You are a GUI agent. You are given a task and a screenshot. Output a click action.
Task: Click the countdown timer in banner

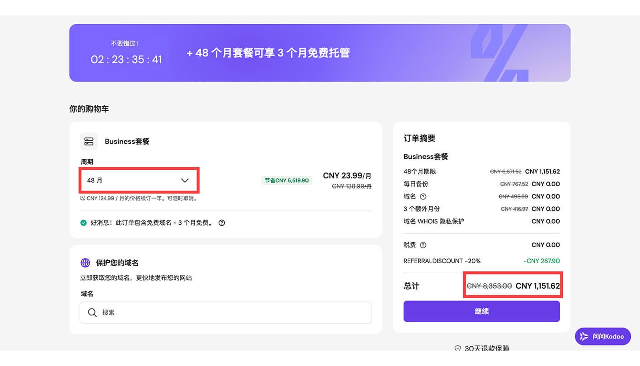pyautogui.click(x=127, y=59)
